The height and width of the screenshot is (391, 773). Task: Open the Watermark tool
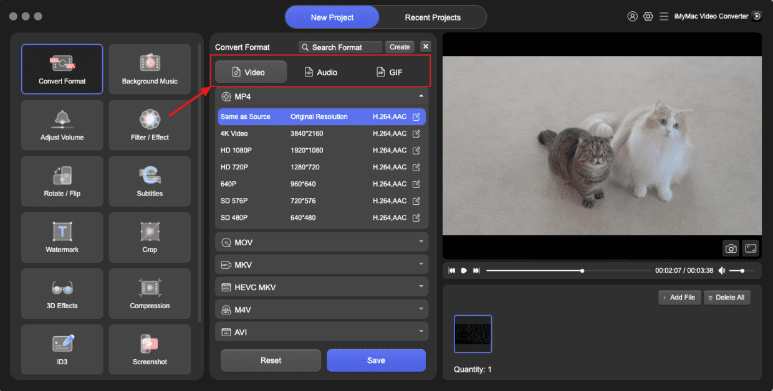62,237
